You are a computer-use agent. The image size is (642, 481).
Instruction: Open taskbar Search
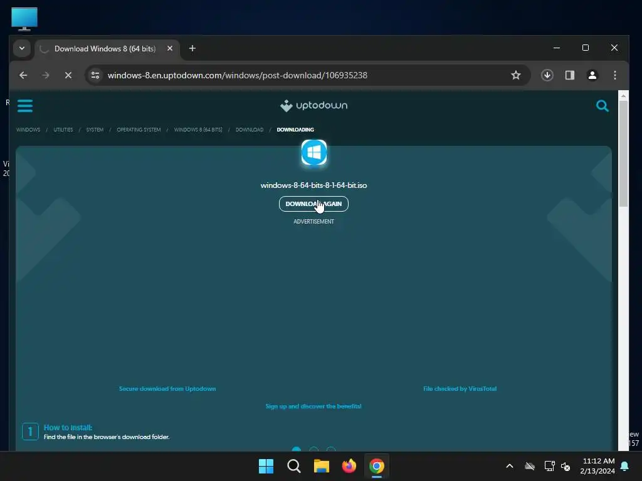pyautogui.click(x=294, y=466)
